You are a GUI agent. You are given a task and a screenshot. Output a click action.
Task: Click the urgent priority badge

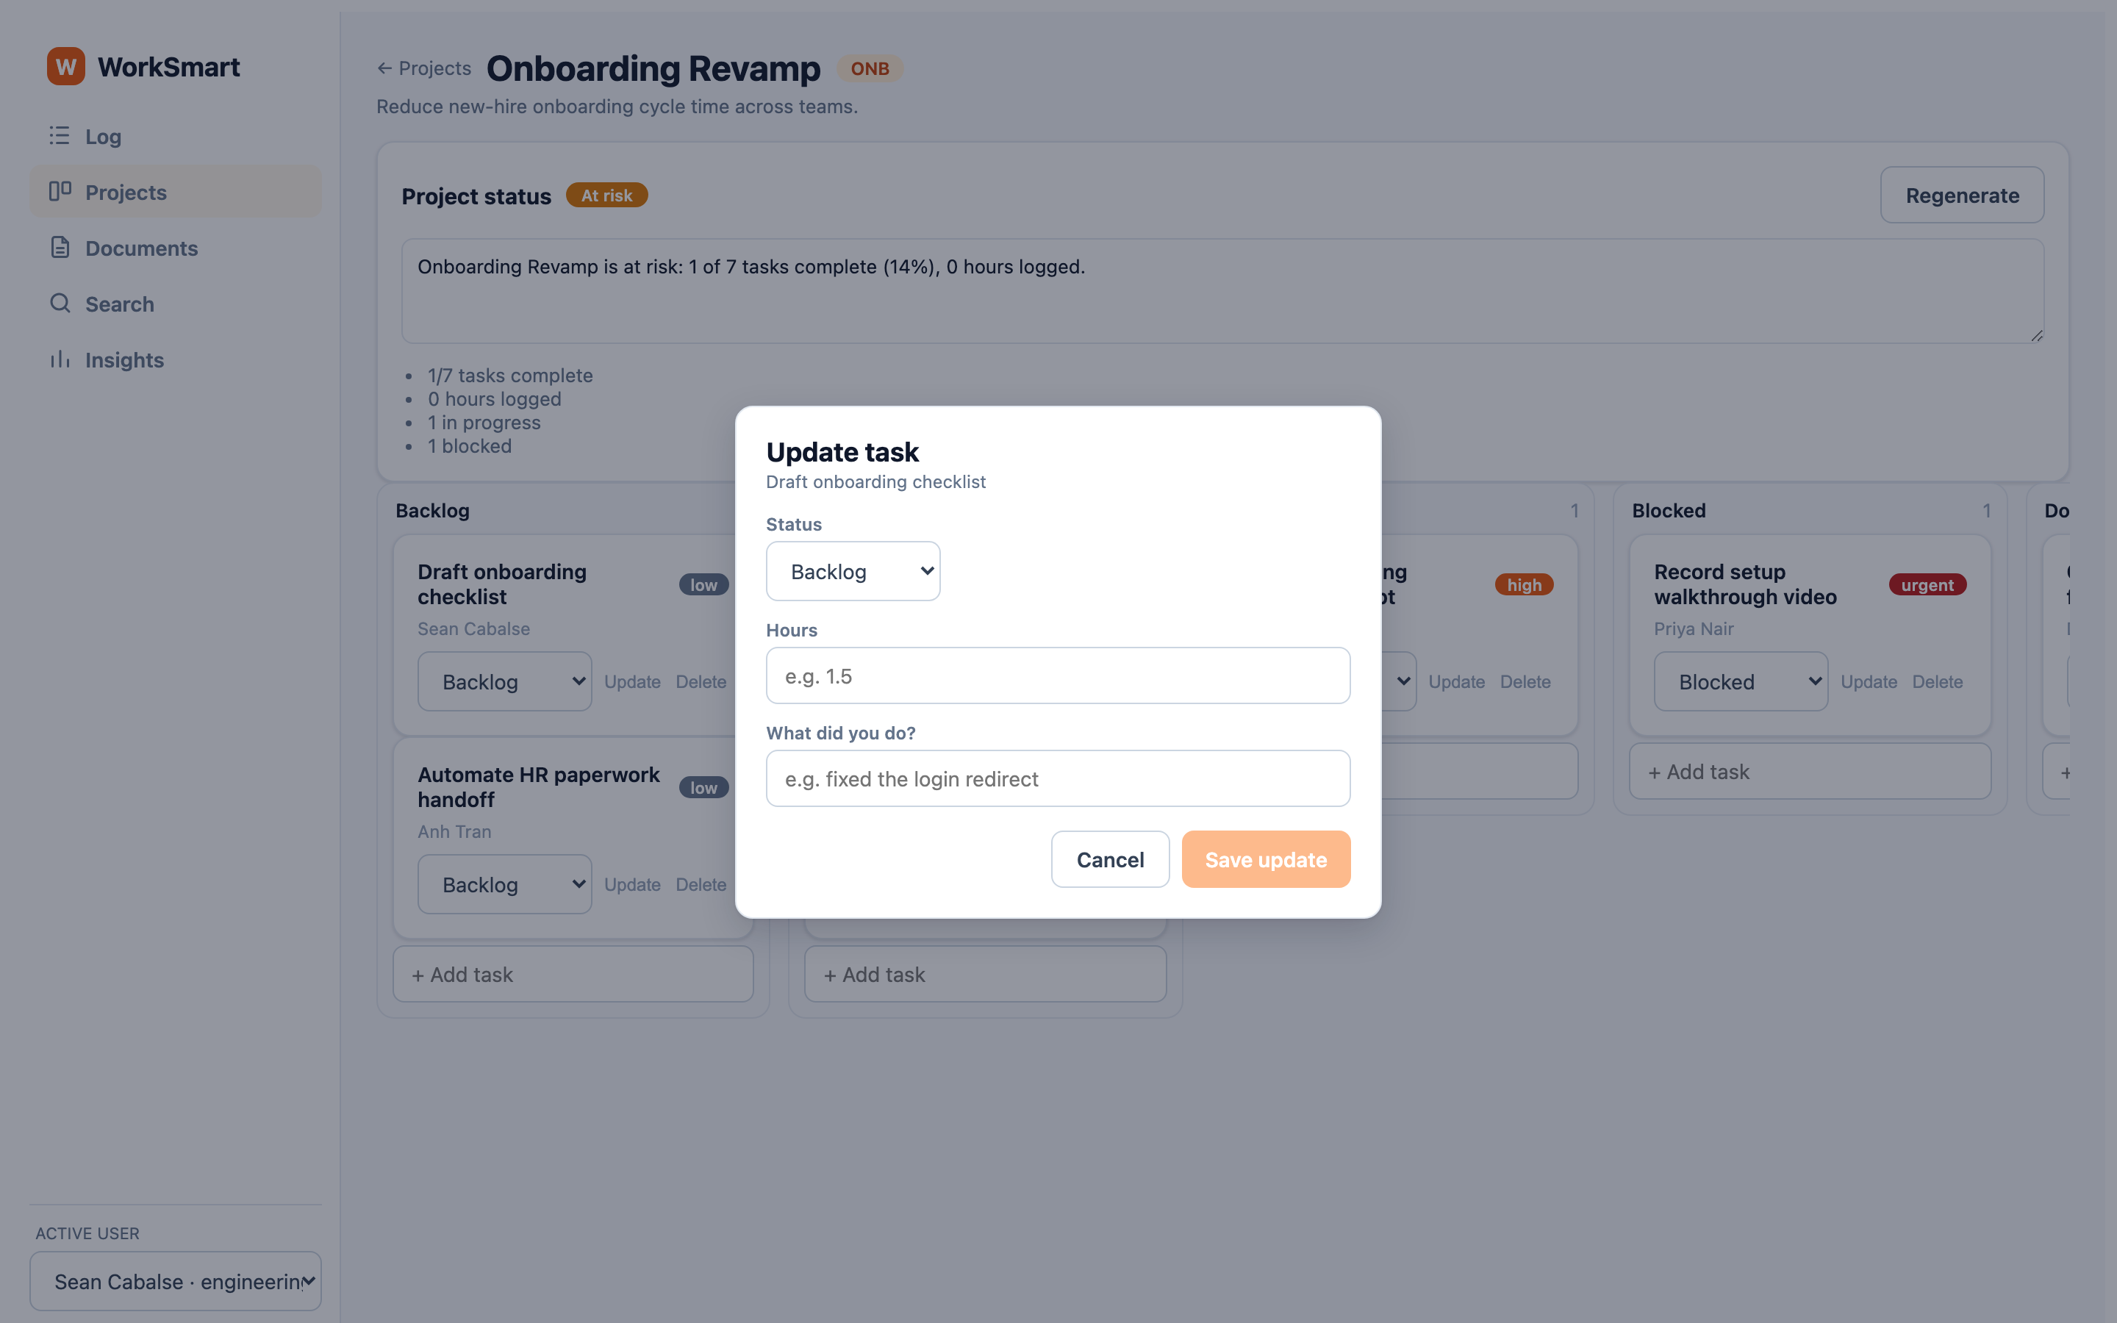[x=1927, y=584]
